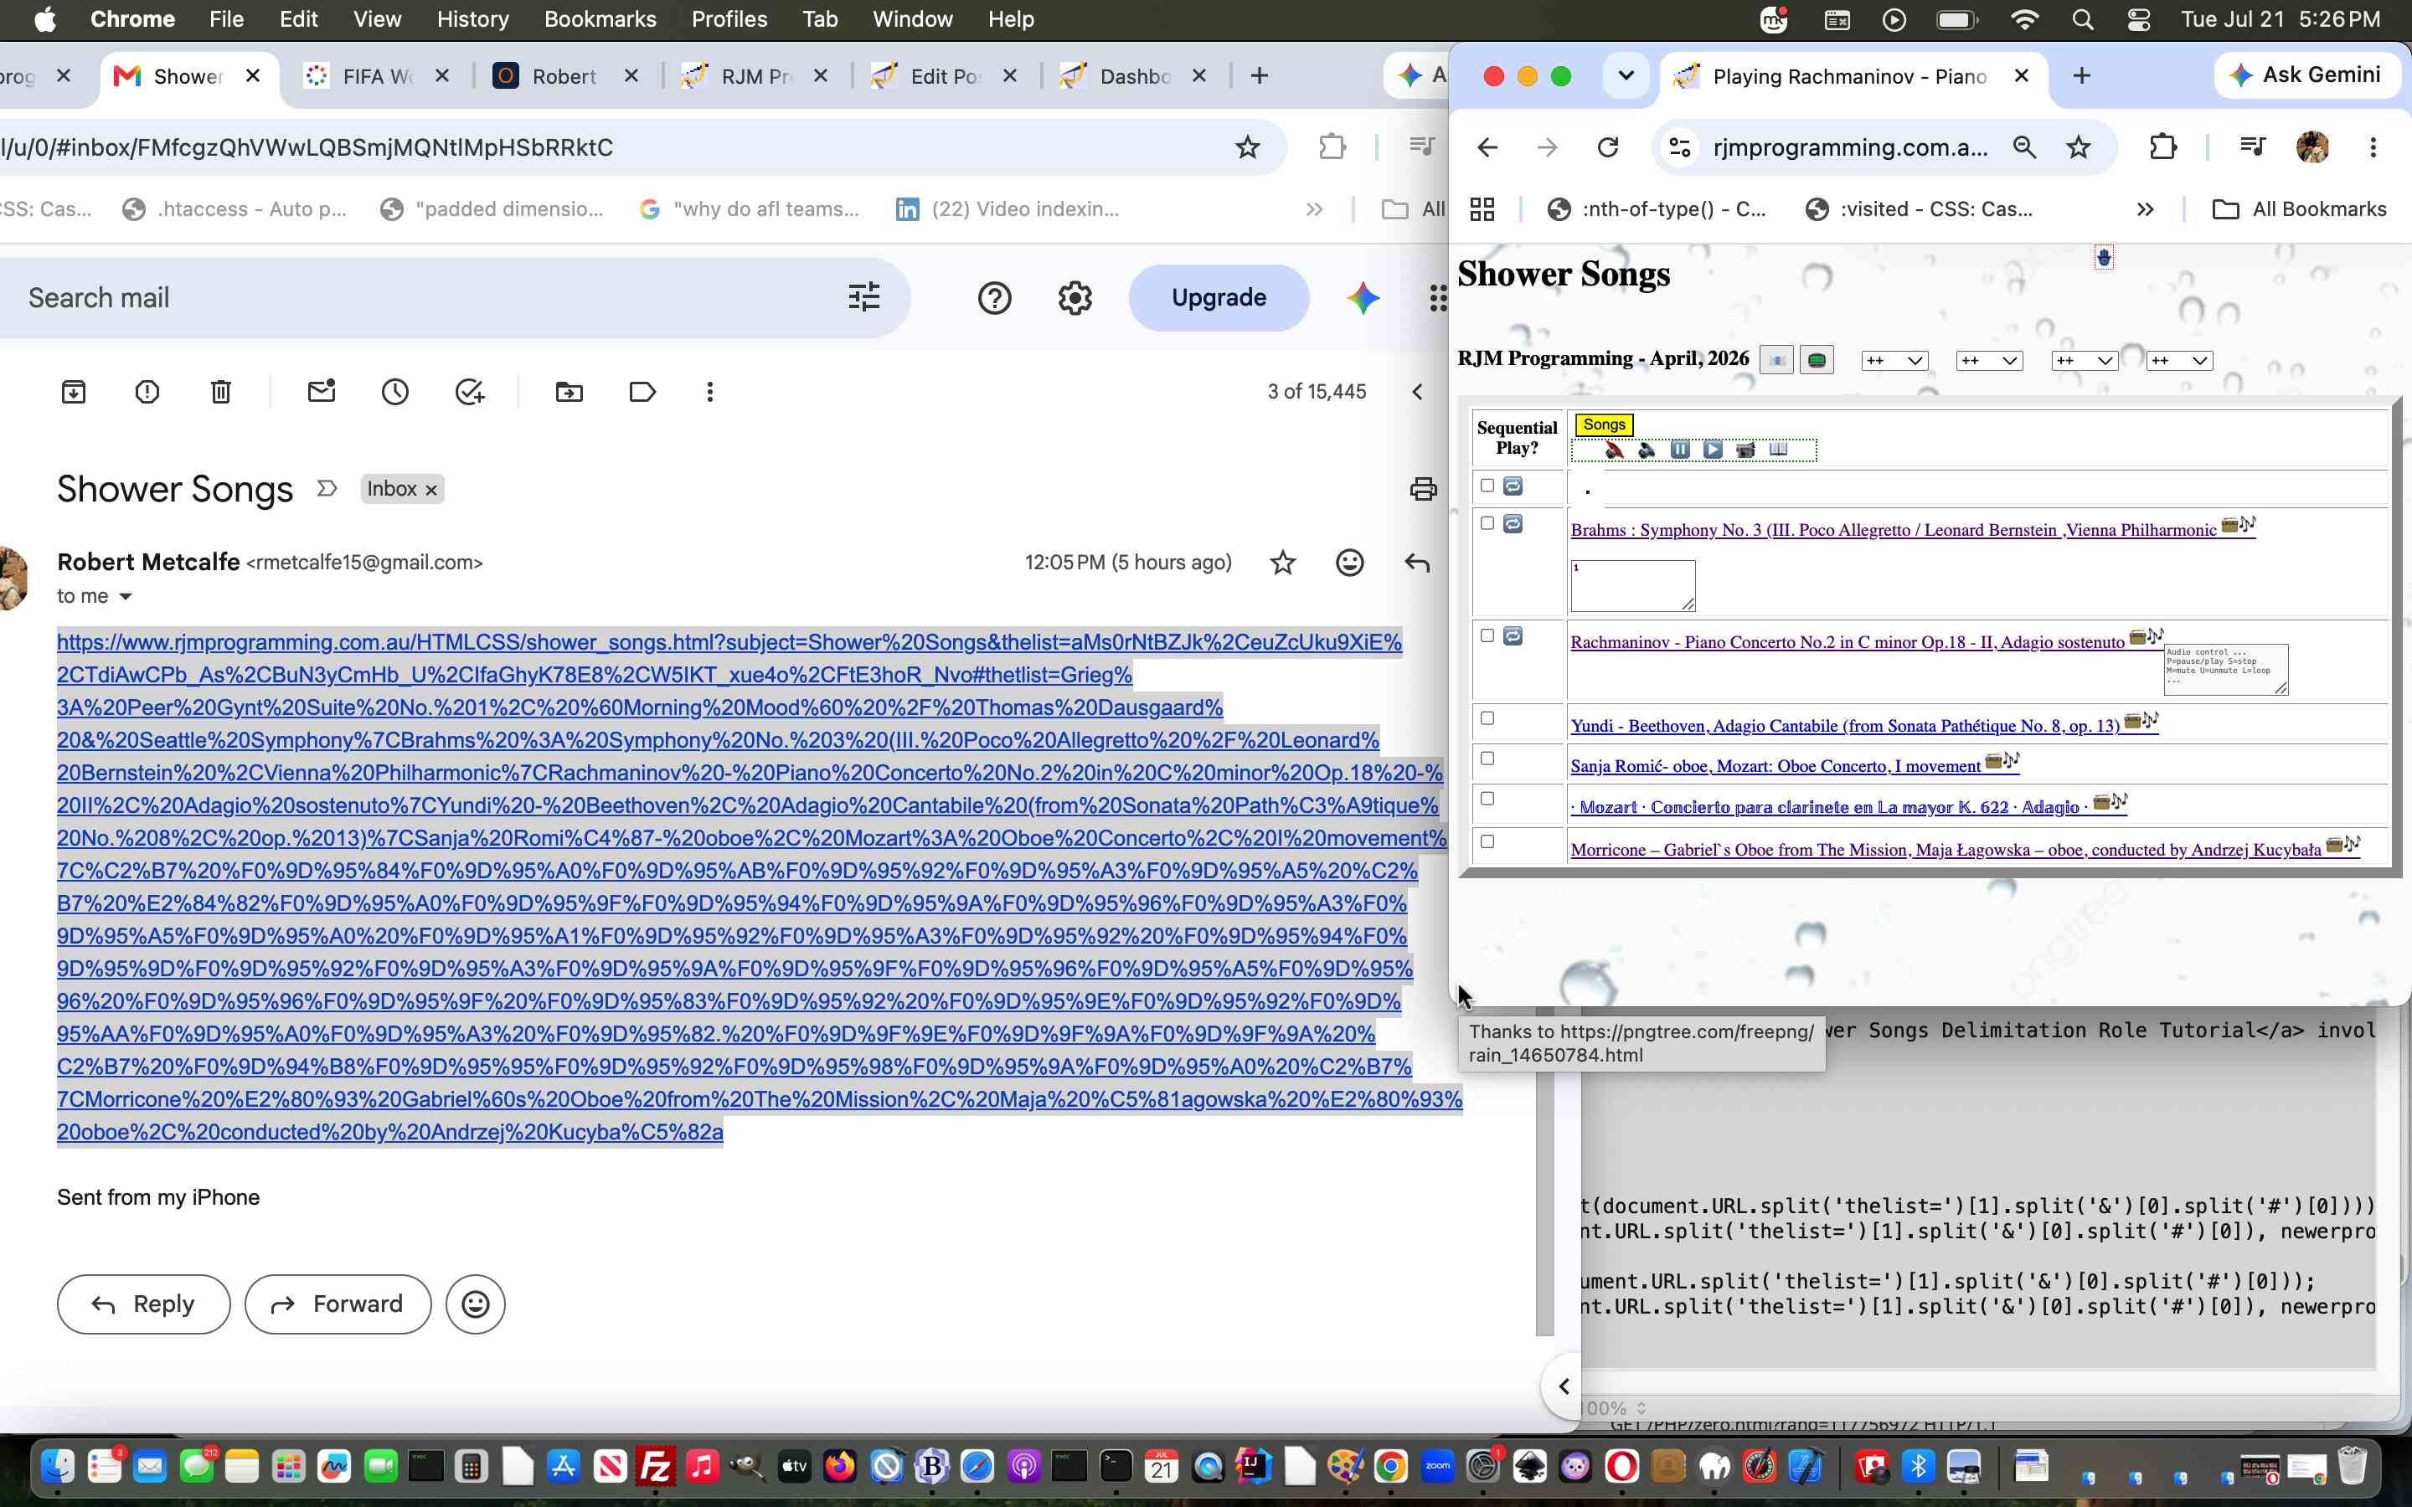Click the Reply button below the email
The width and height of the screenshot is (2412, 1507).
tap(143, 1304)
